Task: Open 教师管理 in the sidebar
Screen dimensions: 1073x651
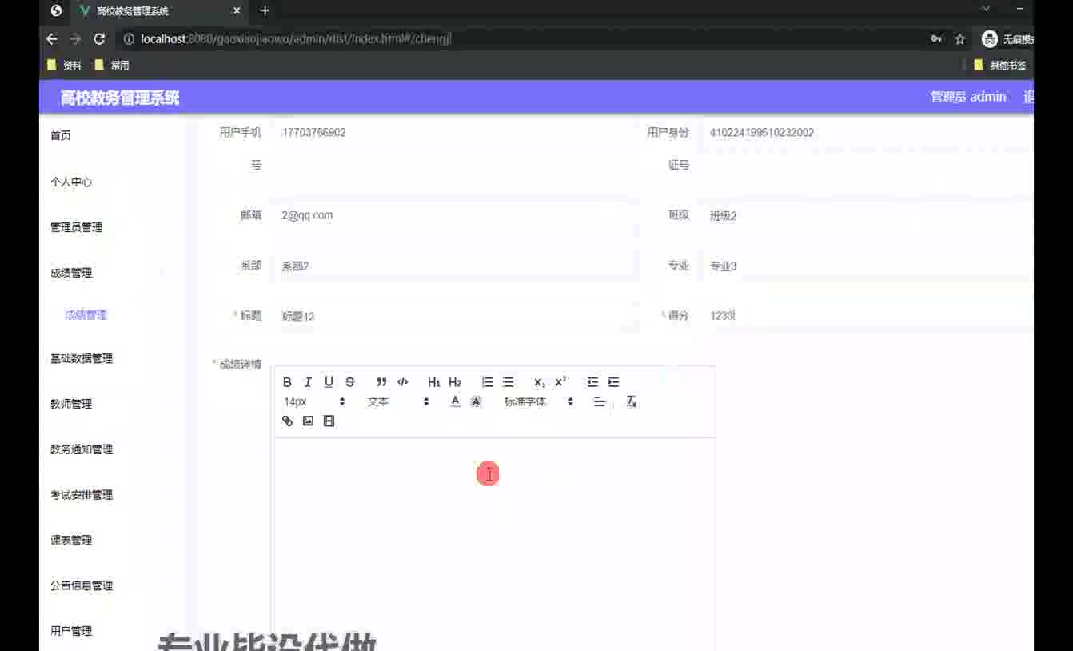Action: (x=71, y=404)
